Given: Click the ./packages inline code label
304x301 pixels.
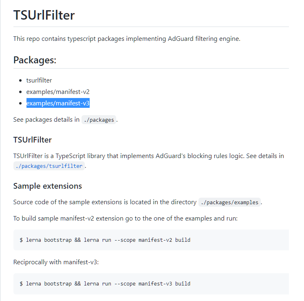Looking at the screenshot, I should pyautogui.click(x=99, y=120).
